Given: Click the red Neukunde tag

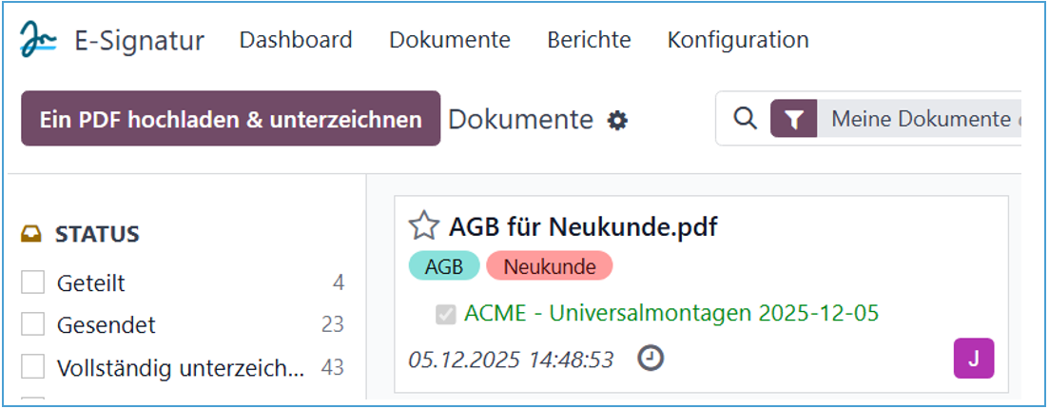Looking at the screenshot, I should 549,266.
